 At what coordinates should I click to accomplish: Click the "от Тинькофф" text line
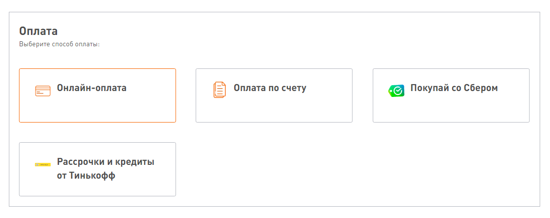click(86, 175)
